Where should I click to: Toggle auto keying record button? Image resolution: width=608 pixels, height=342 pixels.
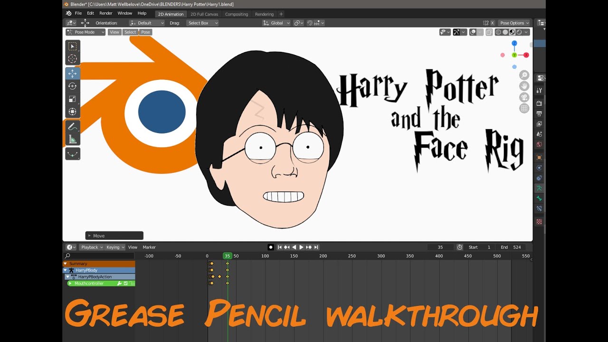pyautogui.click(x=271, y=247)
